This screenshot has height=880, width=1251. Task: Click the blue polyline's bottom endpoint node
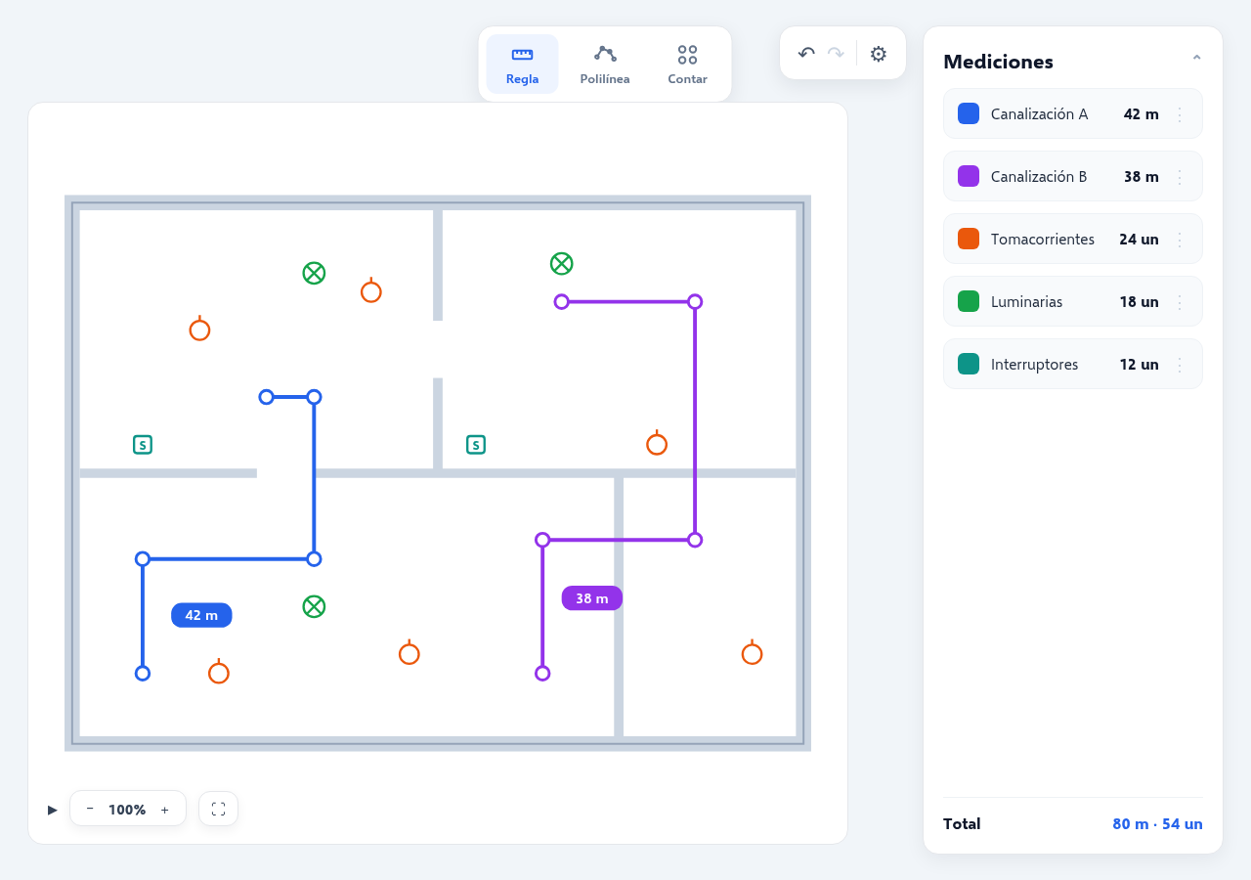(143, 674)
